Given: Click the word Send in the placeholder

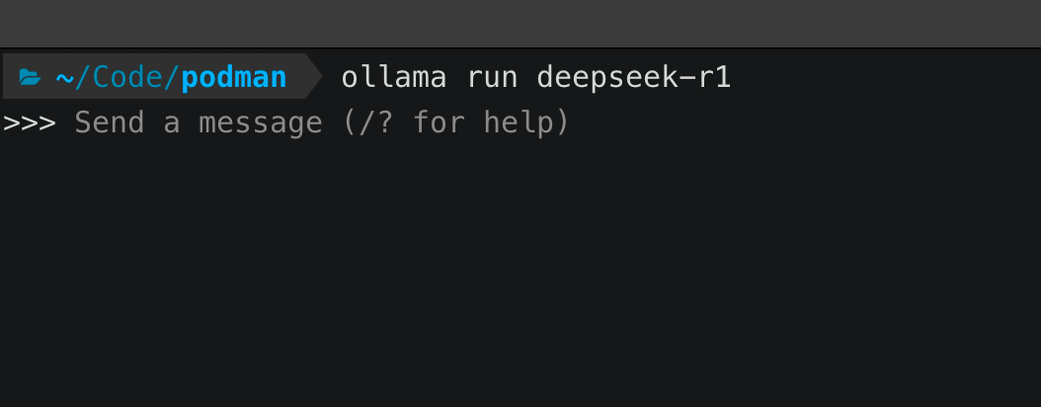Looking at the screenshot, I should click(110, 123).
